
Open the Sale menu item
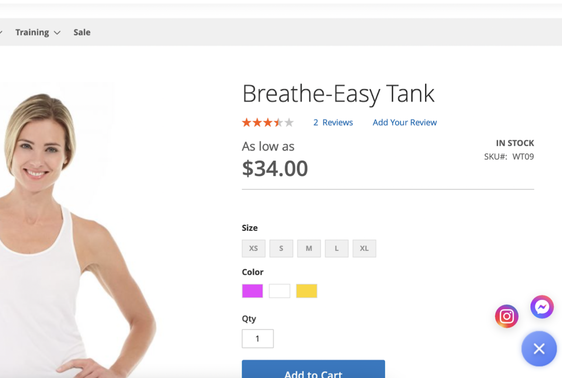[82, 32]
